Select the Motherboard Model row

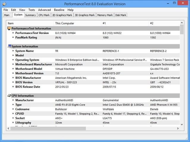click(93, 69)
